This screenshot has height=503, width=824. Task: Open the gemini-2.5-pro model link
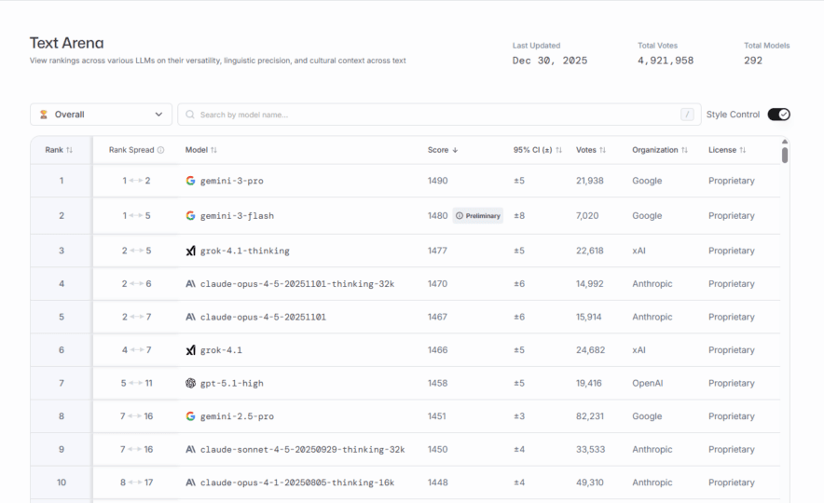point(237,416)
